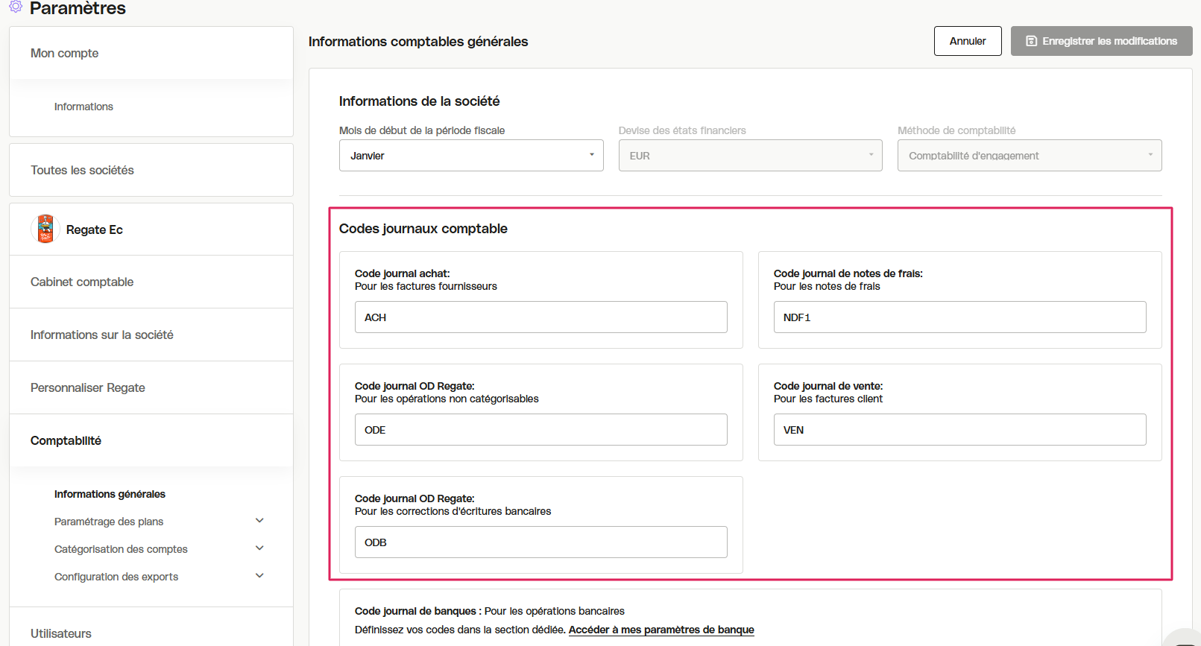The image size is (1201, 646).
Task: Edit the bank corrections code field ODB
Action: pos(541,542)
